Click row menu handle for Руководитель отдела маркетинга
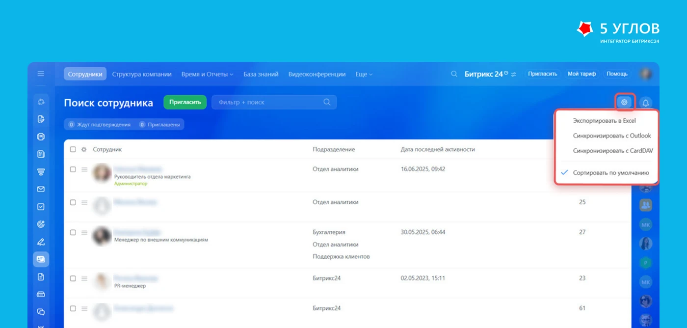 [x=84, y=169]
